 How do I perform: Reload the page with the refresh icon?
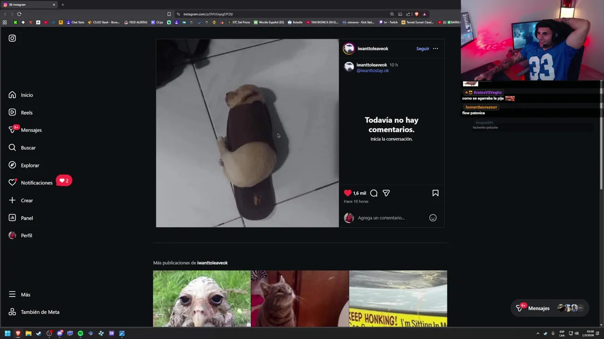coord(19,14)
